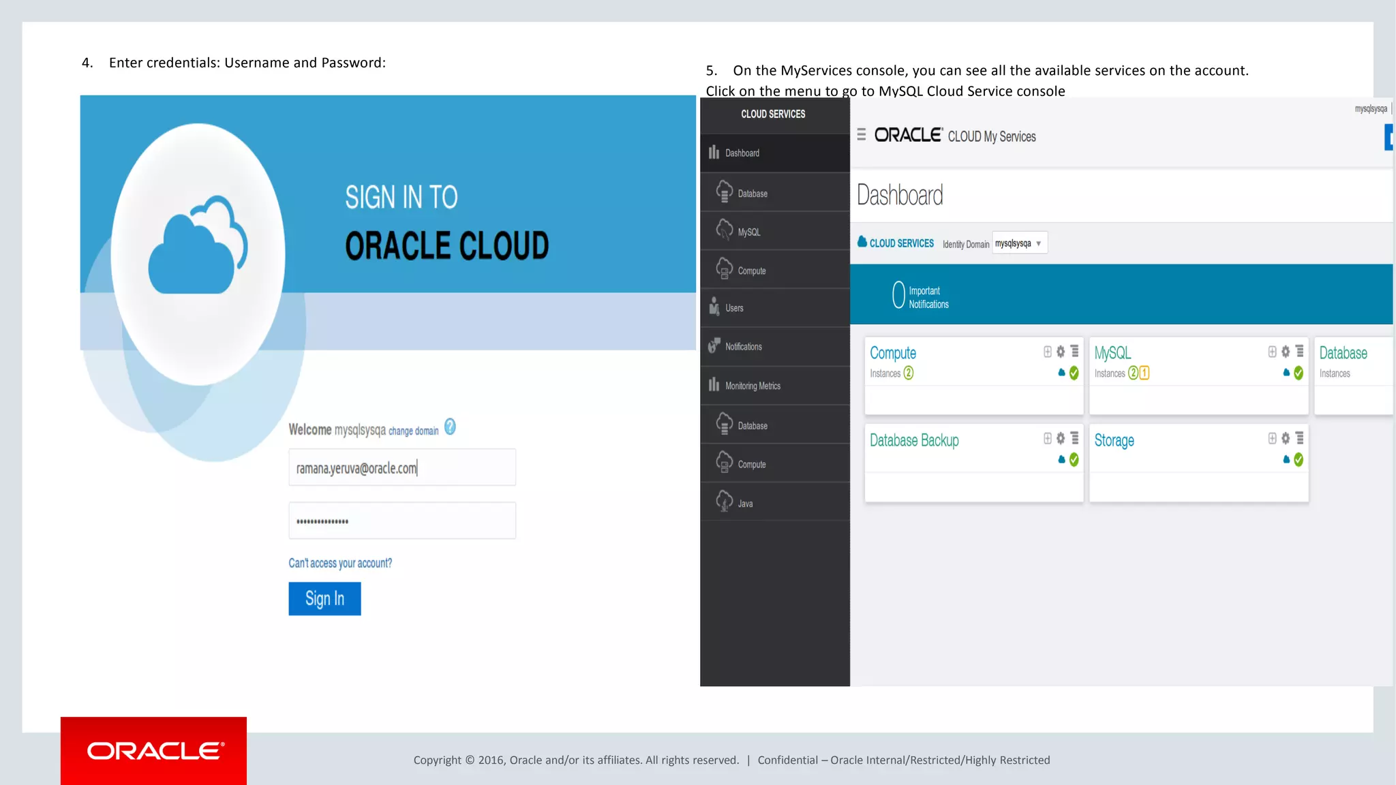
Task: Open the action menu icon on the MySQL card
Action: (1300, 352)
